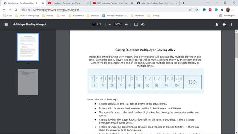Close the Low Level Design YouTube tab

pos(87,3)
